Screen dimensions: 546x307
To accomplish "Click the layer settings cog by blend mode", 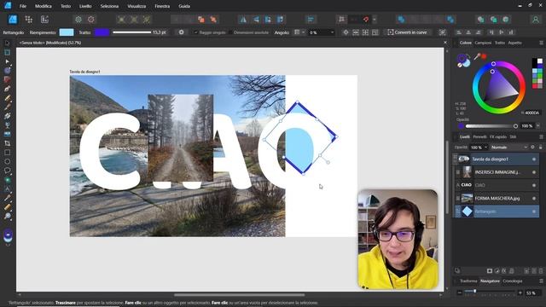I will click(532, 148).
